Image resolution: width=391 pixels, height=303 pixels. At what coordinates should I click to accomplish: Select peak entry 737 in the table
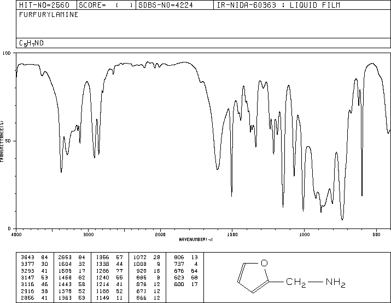(179, 264)
